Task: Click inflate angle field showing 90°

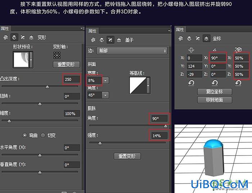Action: (x=159, y=118)
